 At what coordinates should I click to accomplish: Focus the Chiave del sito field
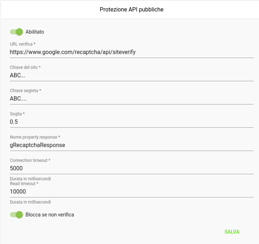pyautogui.click(x=132, y=75)
